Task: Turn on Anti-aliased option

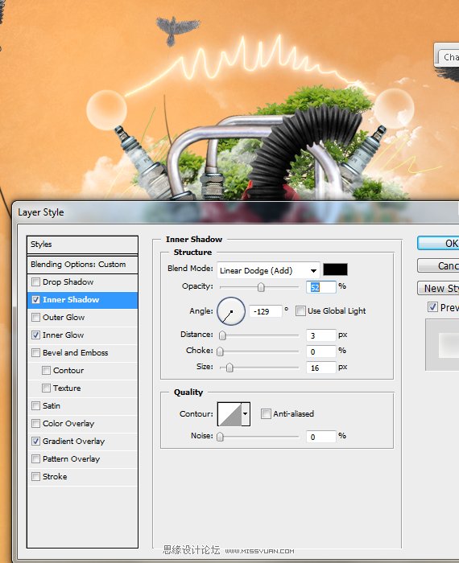Action: [266, 413]
